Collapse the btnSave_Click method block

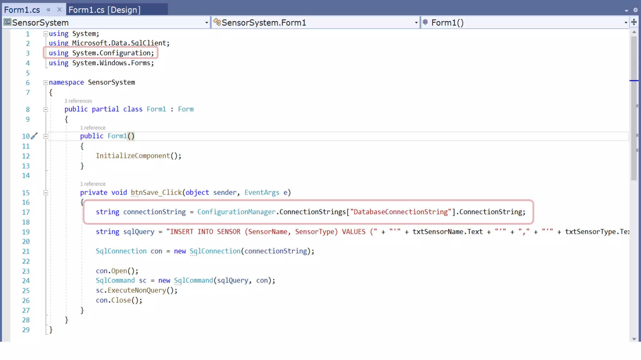(46, 193)
